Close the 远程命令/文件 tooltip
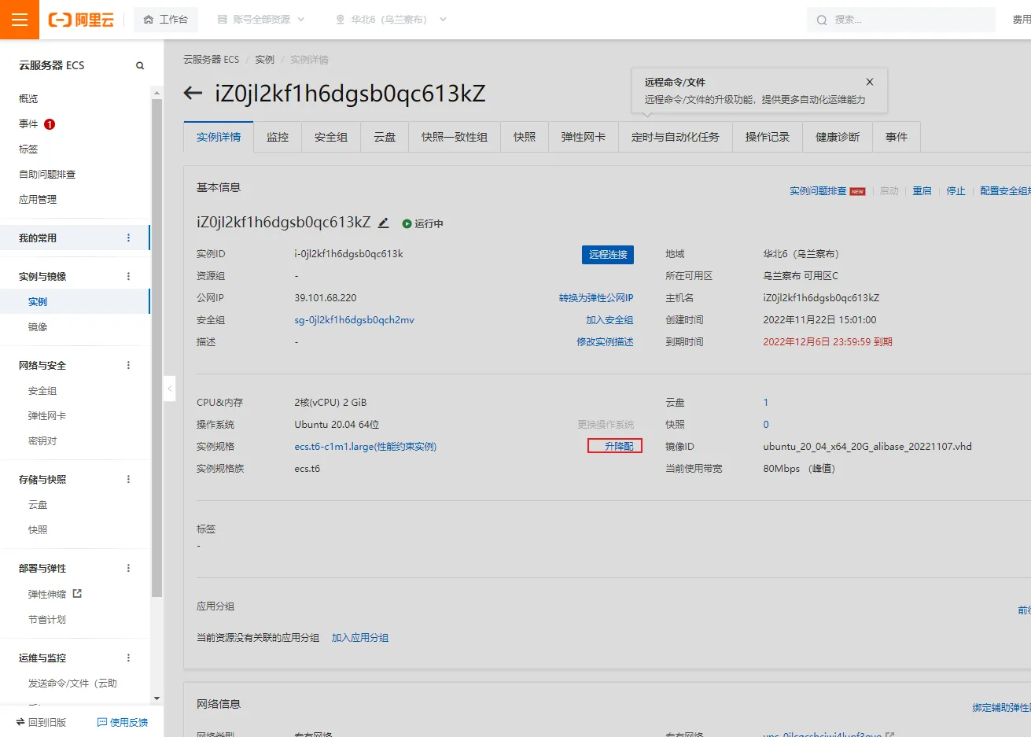This screenshot has height=737, width=1031. [x=870, y=82]
